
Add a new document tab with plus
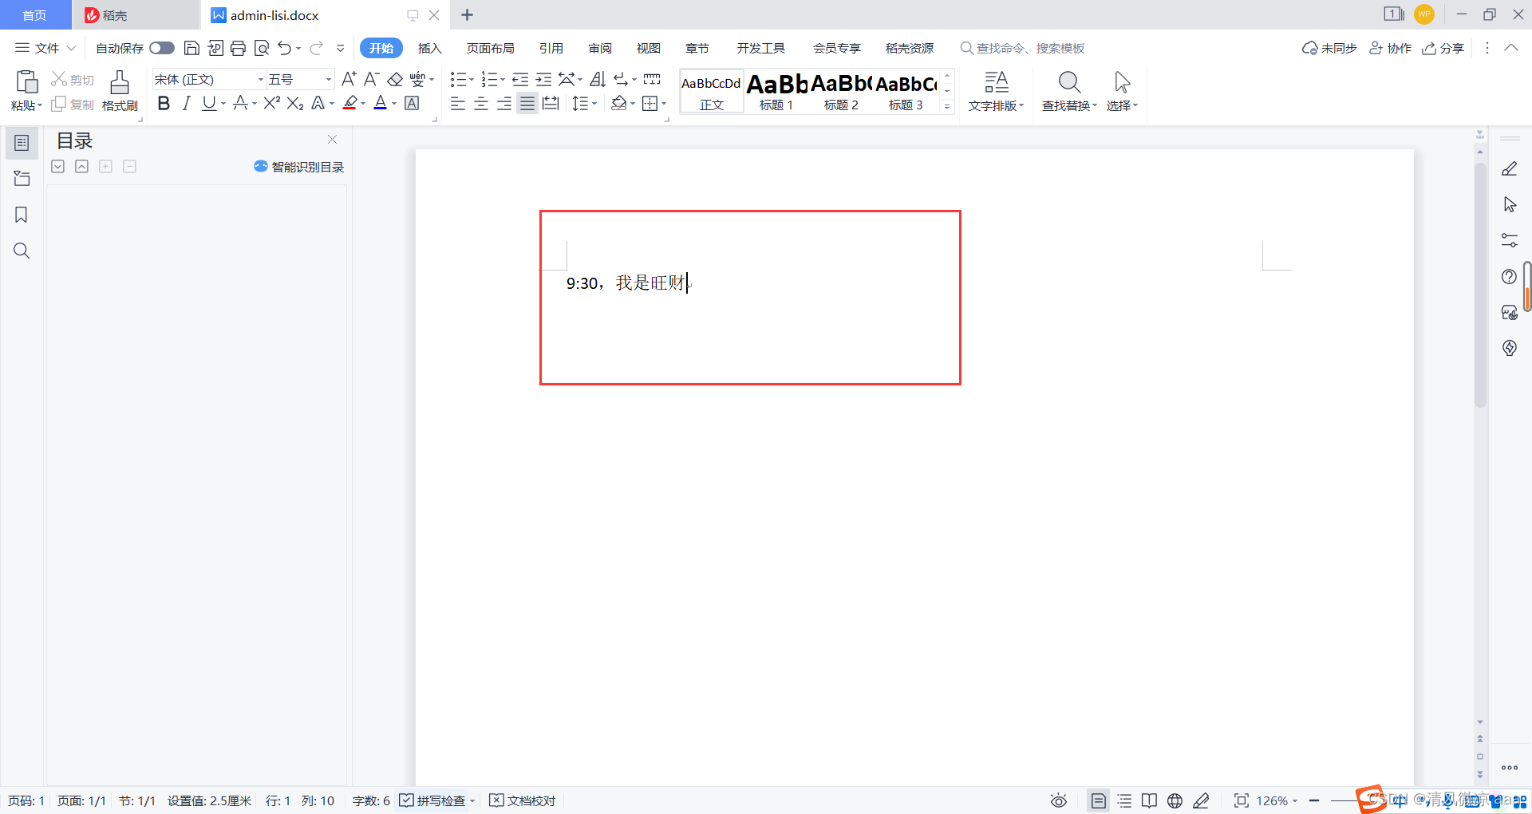[467, 15]
